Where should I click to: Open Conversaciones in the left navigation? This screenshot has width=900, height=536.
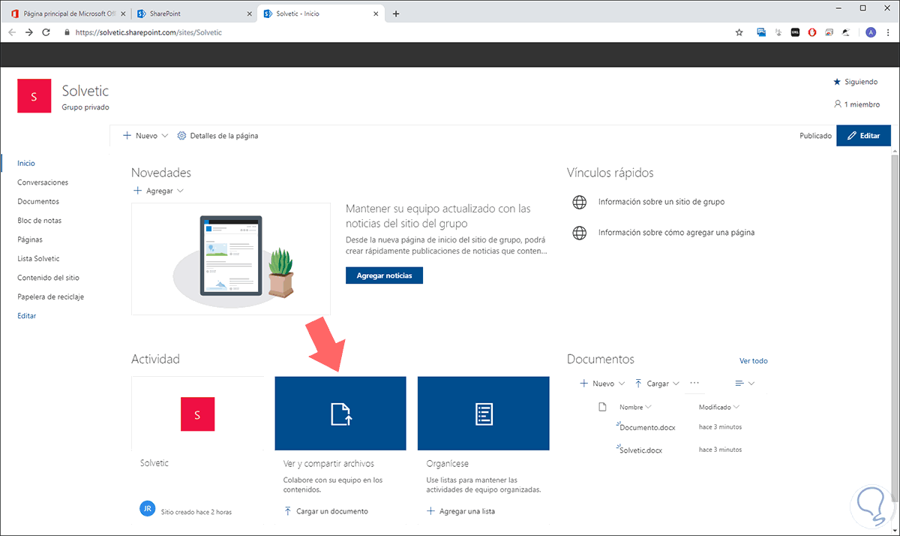pyautogui.click(x=43, y=182)
